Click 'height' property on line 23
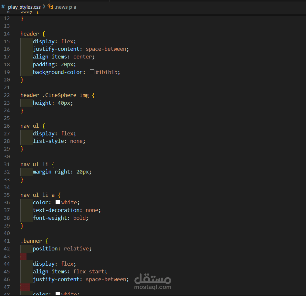 click(42, 103)
